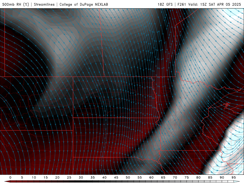Click the color scale label "30"
The height and width of the screenshot is (183, 244).
coord(81,178)
